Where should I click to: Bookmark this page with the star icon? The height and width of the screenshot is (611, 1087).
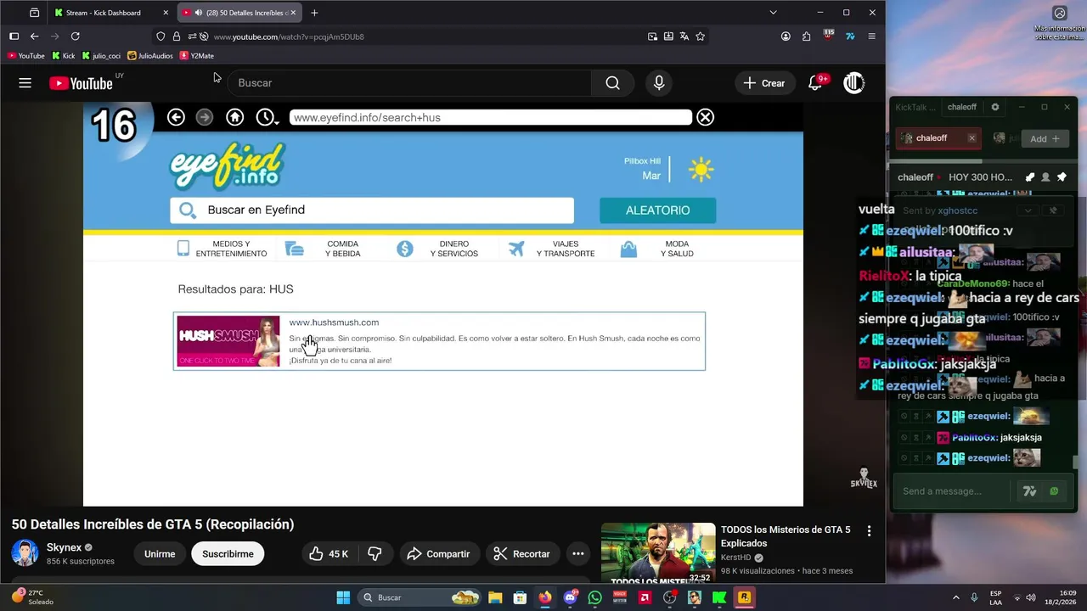click(700, 36)
